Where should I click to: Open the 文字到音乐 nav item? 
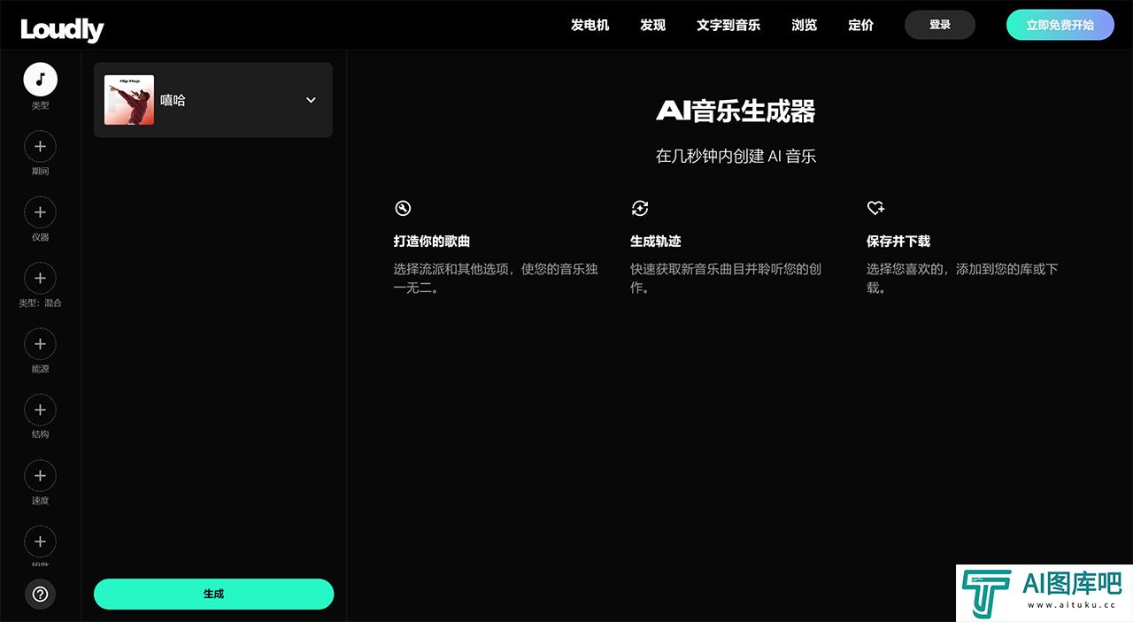point(728,25)
